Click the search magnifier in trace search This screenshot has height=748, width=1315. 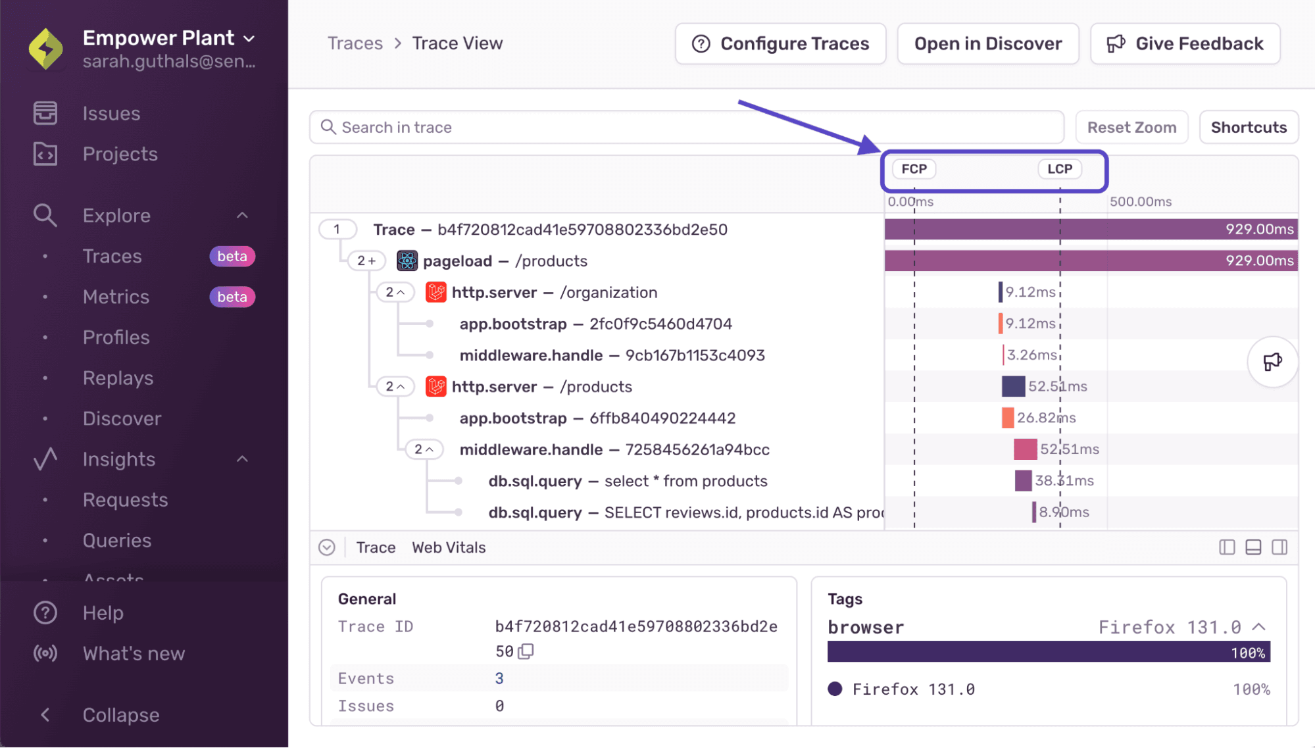(x=328, y=127)
